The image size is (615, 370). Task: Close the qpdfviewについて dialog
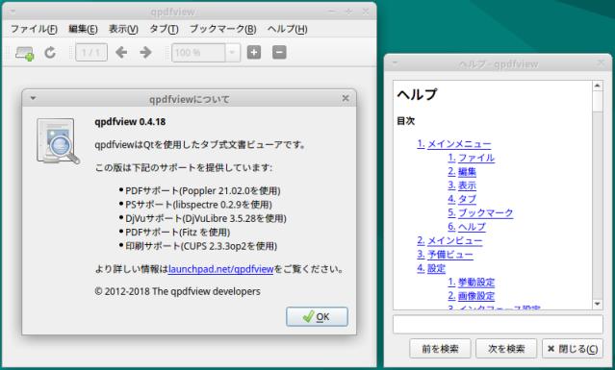[346, 98]
